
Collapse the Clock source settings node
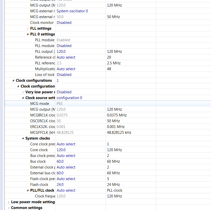[23, 98]
